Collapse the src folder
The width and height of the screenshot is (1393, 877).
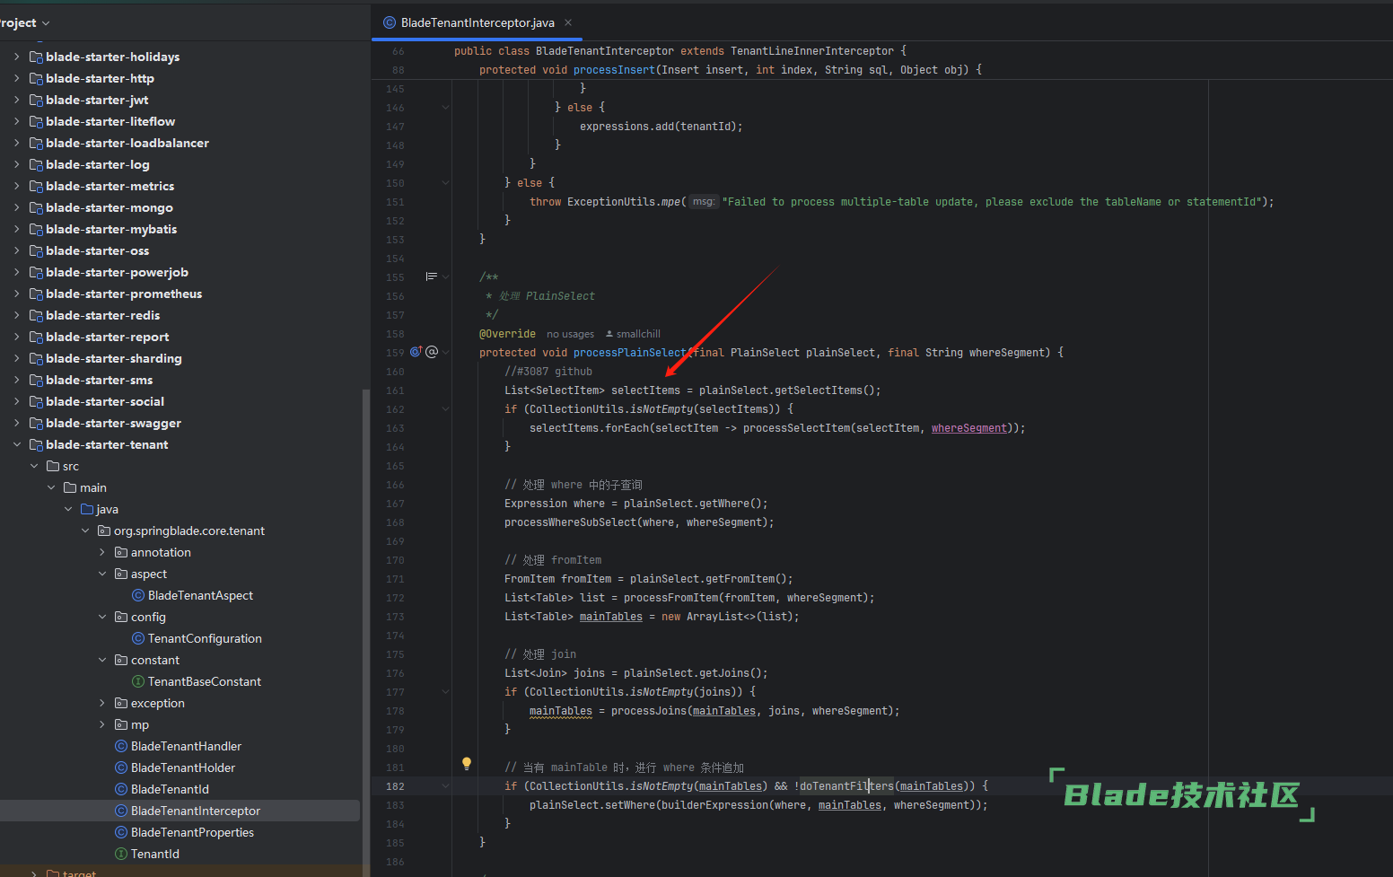(x=34, y=466)
